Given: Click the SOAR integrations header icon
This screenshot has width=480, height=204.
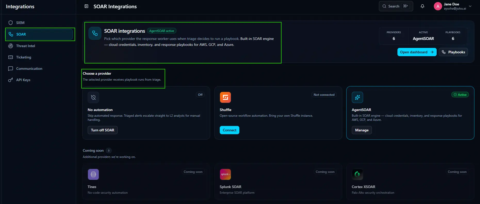Looking at the screenshot, I should [x=95, y=33].
